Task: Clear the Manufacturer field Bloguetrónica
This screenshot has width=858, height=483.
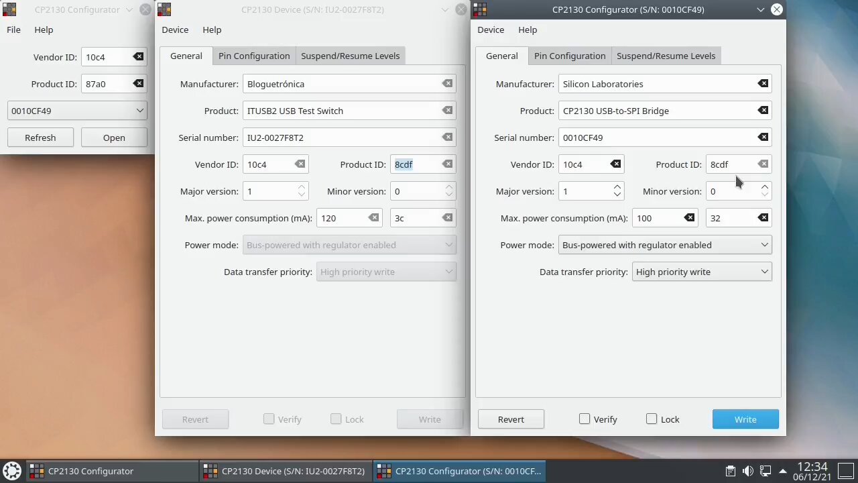Action: pos(447,84)
